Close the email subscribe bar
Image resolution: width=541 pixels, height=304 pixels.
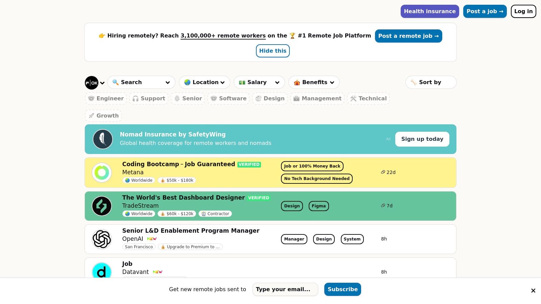[x=533, y=290]
